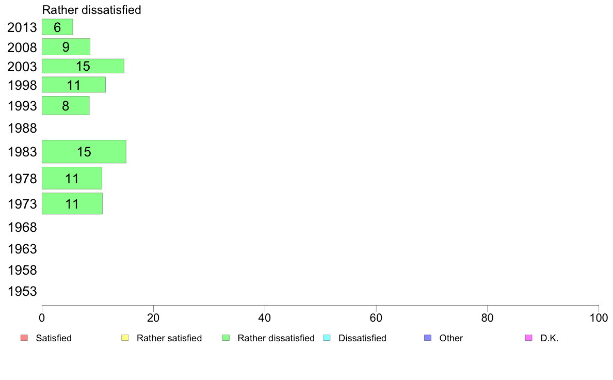Click the cyan Dissatisfied legend swatch
613x380 pixels.
click(x=327, y=338)
